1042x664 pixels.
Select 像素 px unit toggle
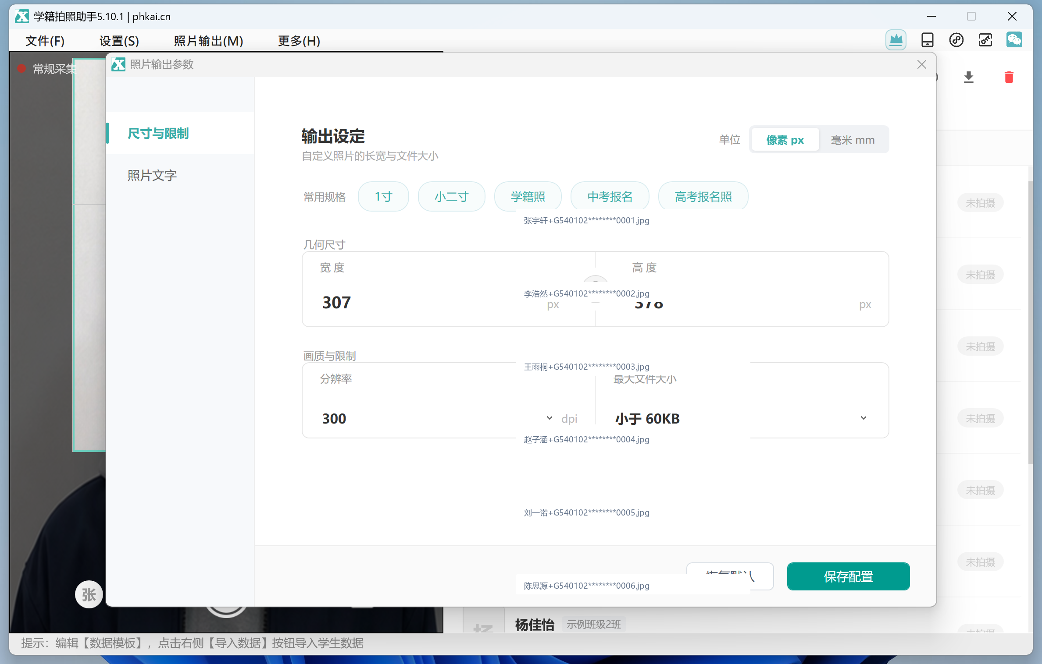(785, 140)
